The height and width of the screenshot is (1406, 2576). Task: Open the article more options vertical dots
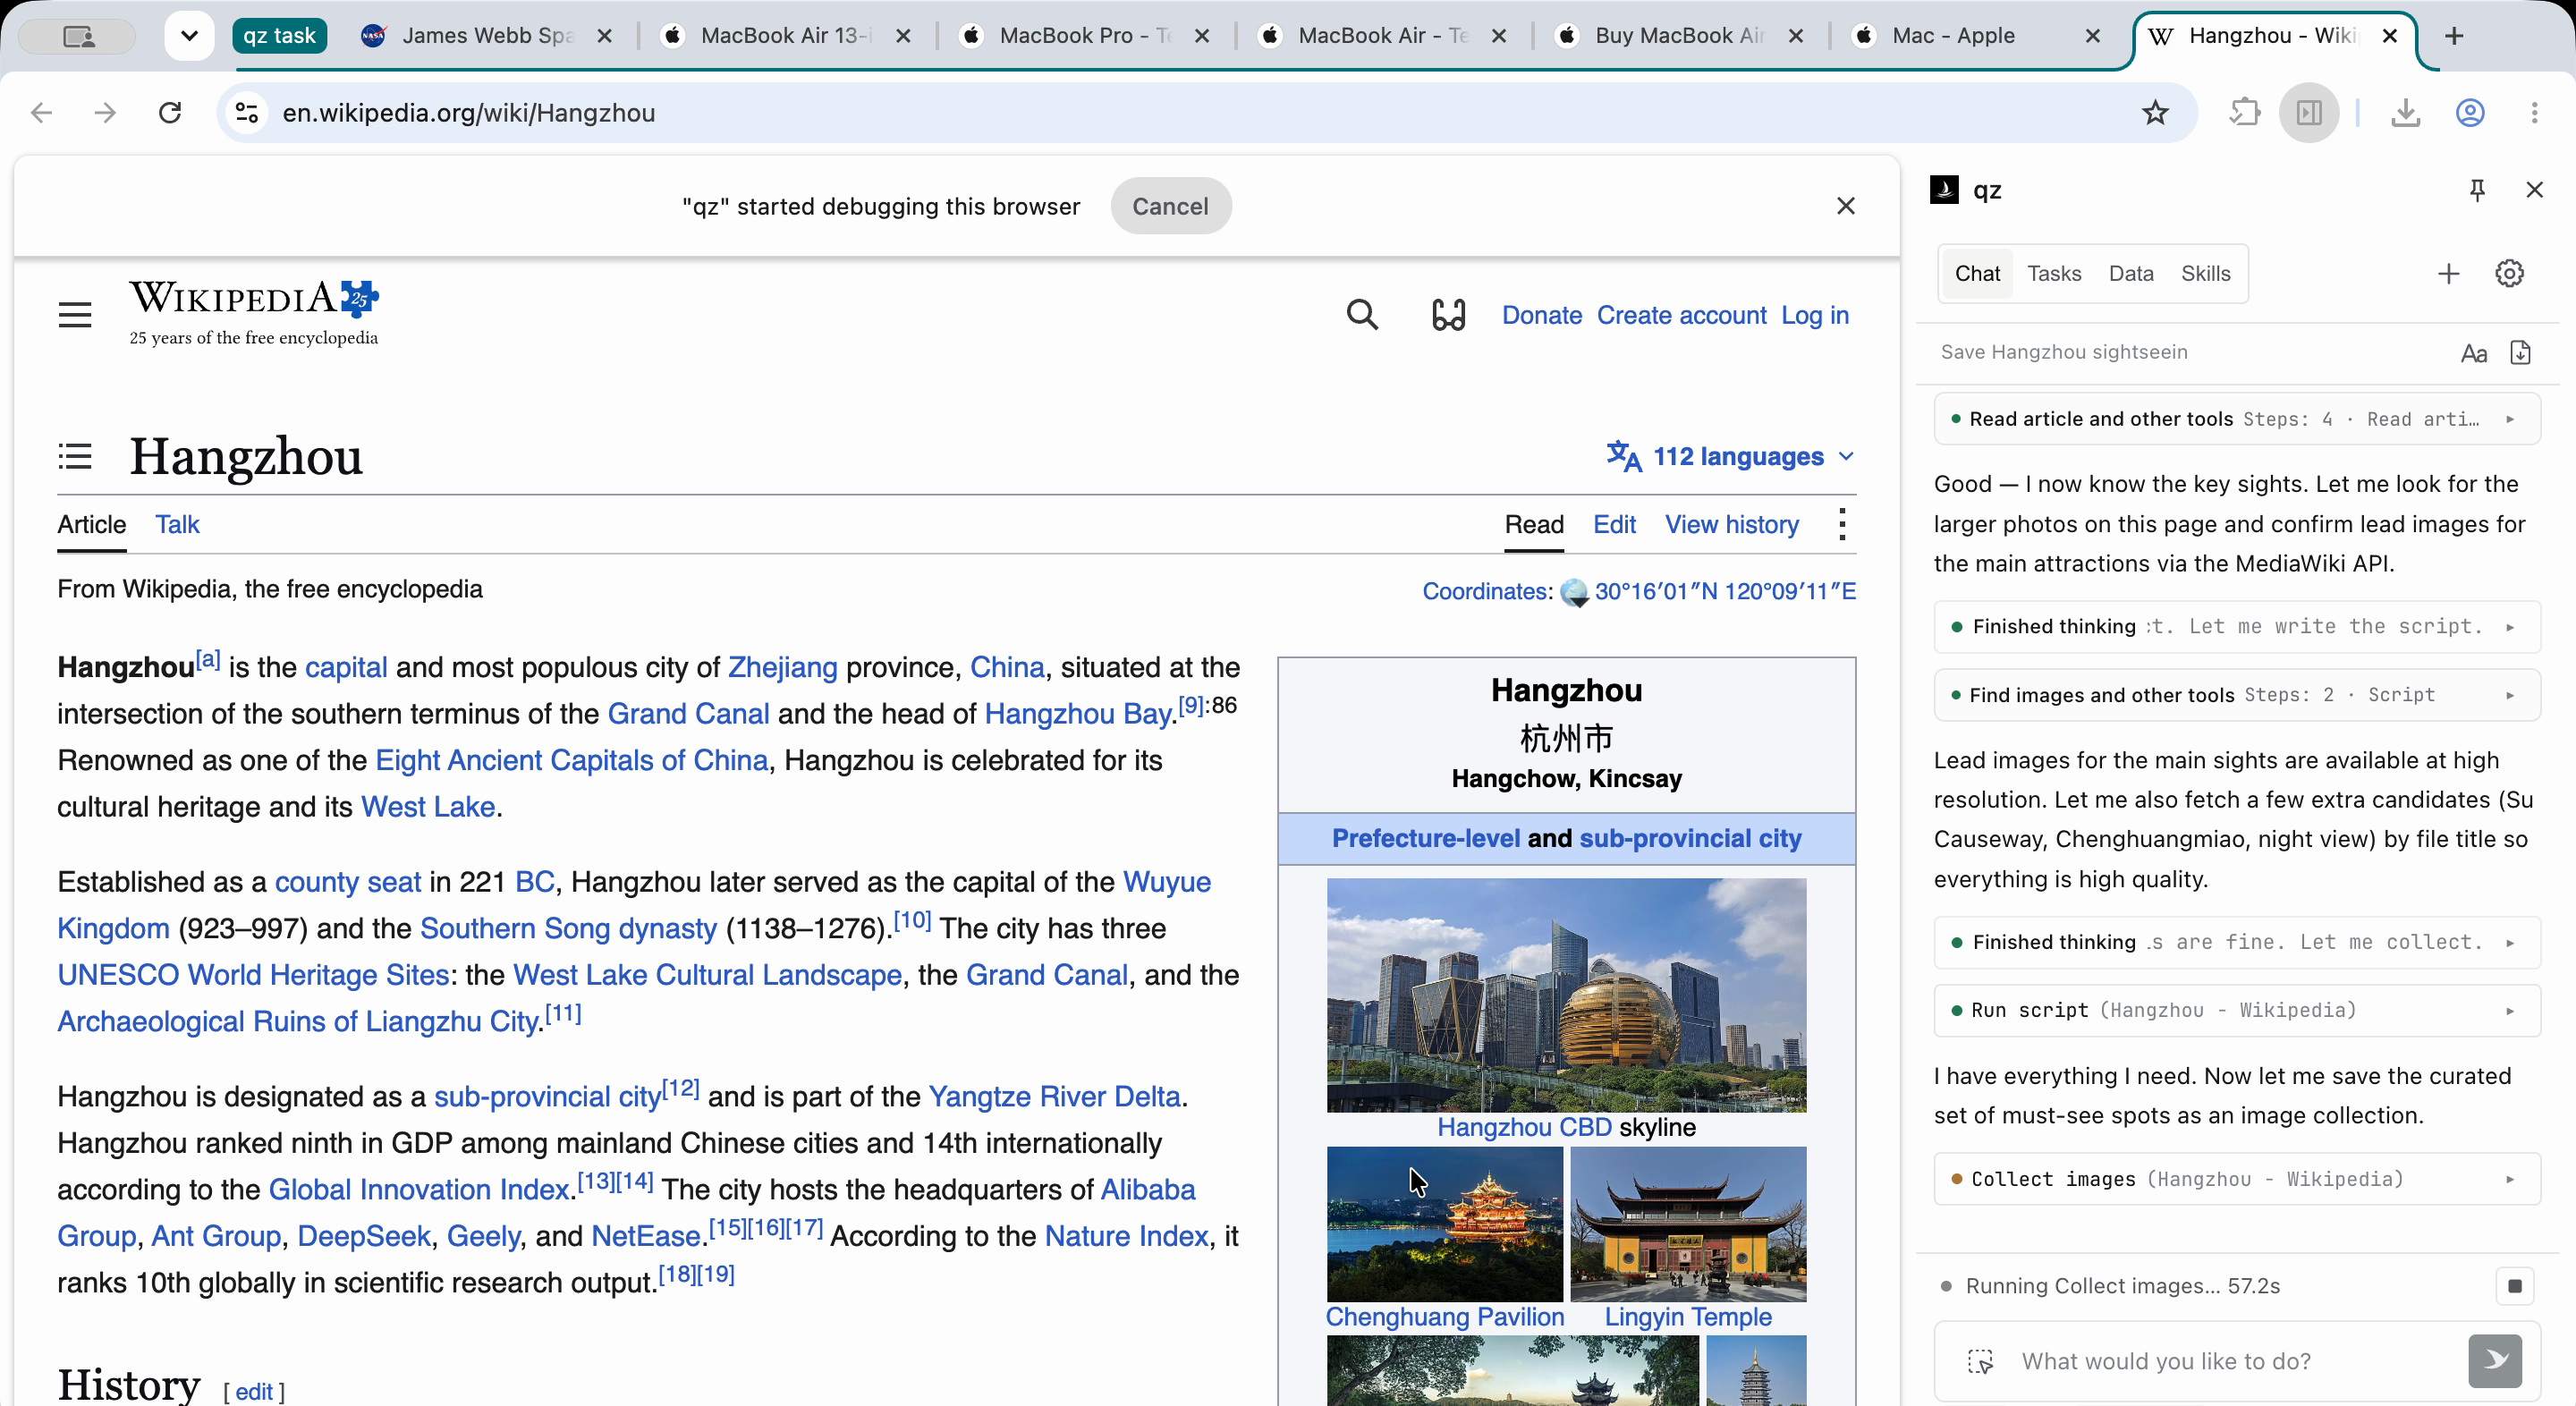coord(1841,525)
